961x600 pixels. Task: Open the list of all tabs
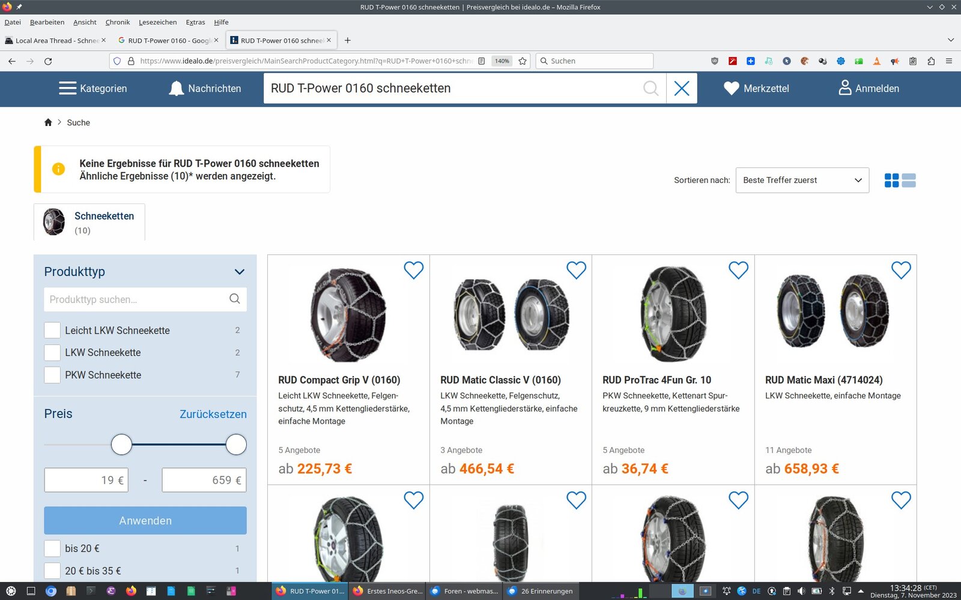951,40
